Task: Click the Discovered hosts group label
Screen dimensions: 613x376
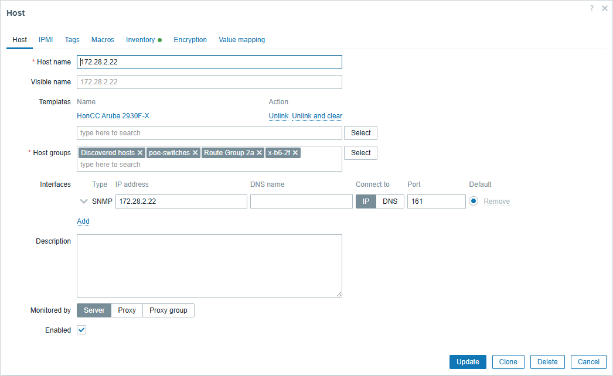Action: (108, 153)
